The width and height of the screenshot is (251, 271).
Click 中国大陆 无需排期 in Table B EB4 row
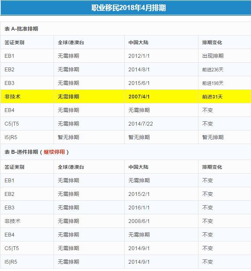139,235
